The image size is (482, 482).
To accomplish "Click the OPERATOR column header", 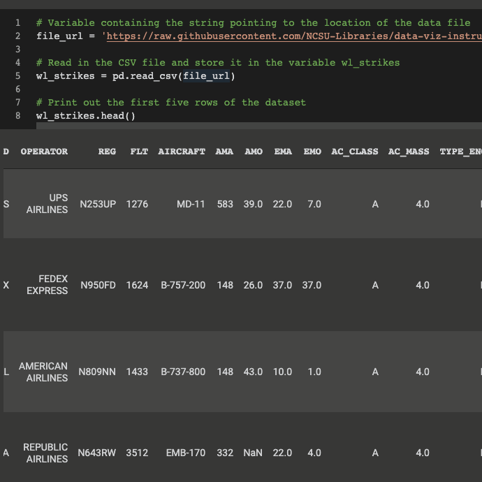I will pos(44,152).
